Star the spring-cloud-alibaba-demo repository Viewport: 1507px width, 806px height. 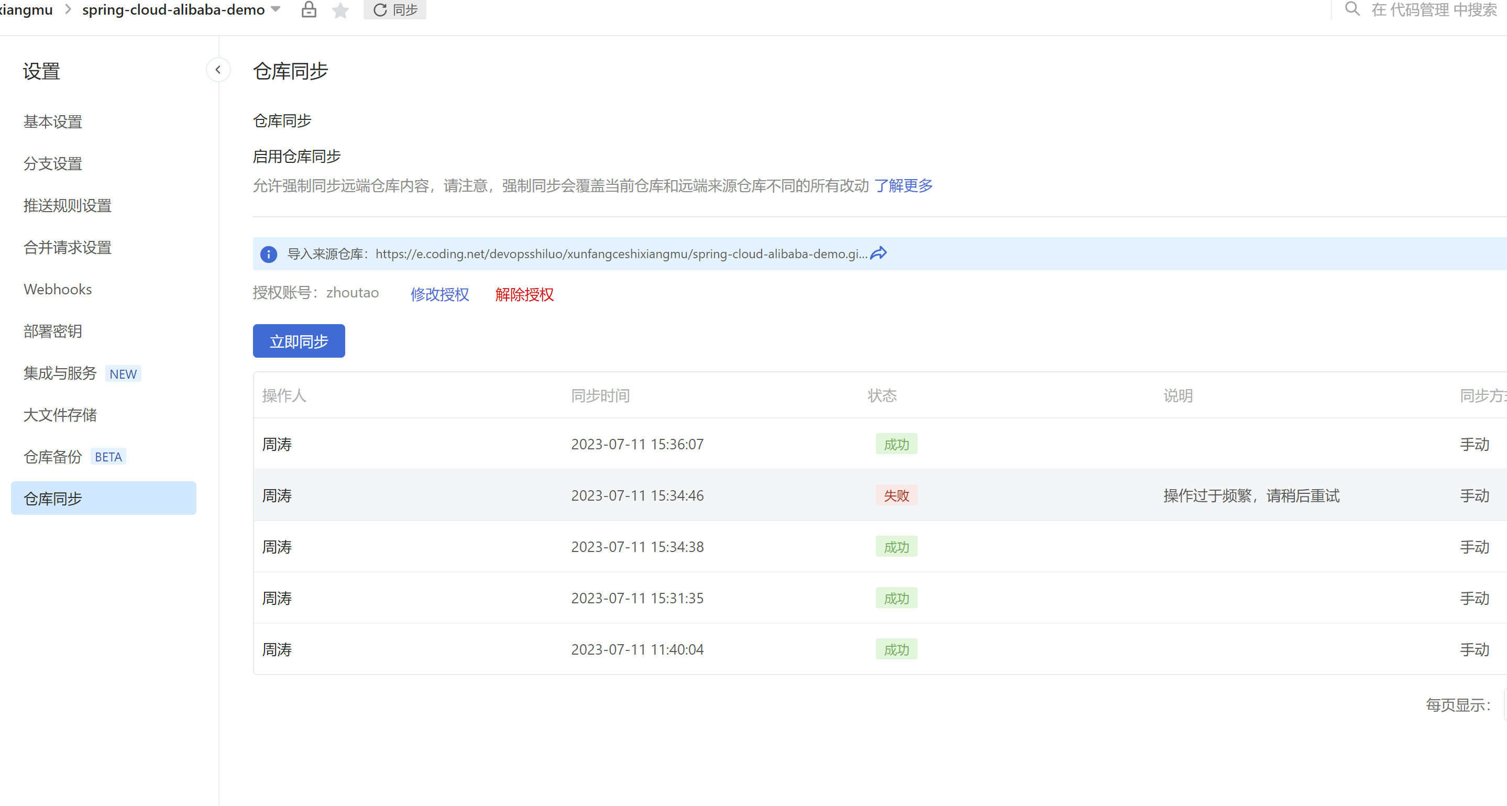pyautogui.click(x=340, y=10)
